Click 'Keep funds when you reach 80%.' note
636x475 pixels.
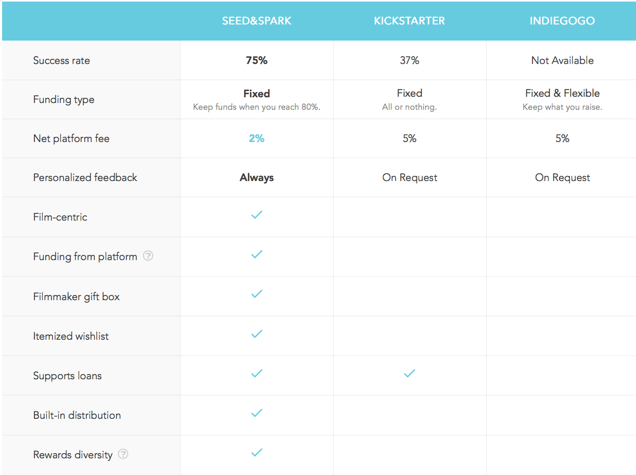257,107
